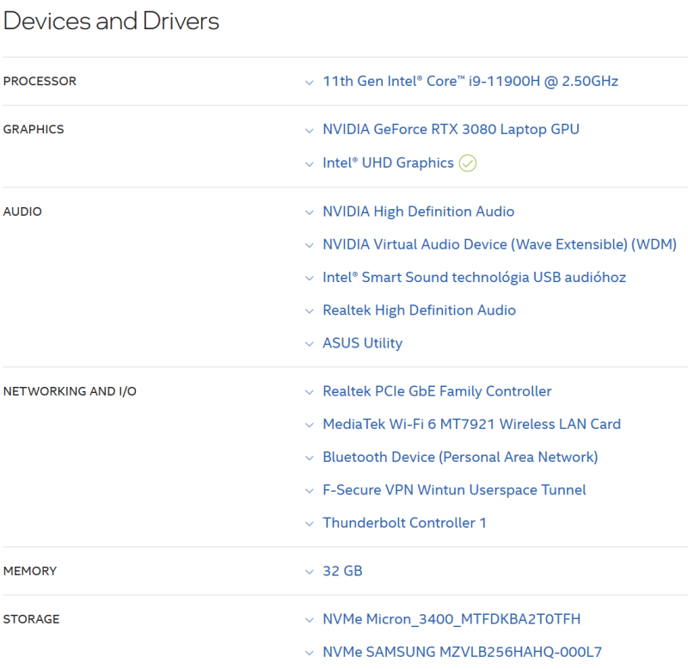The image size is (688, 669).
Task: Expand chevron for NVIDIA Virtual Audio Device
Action: [x=310, y=246]
